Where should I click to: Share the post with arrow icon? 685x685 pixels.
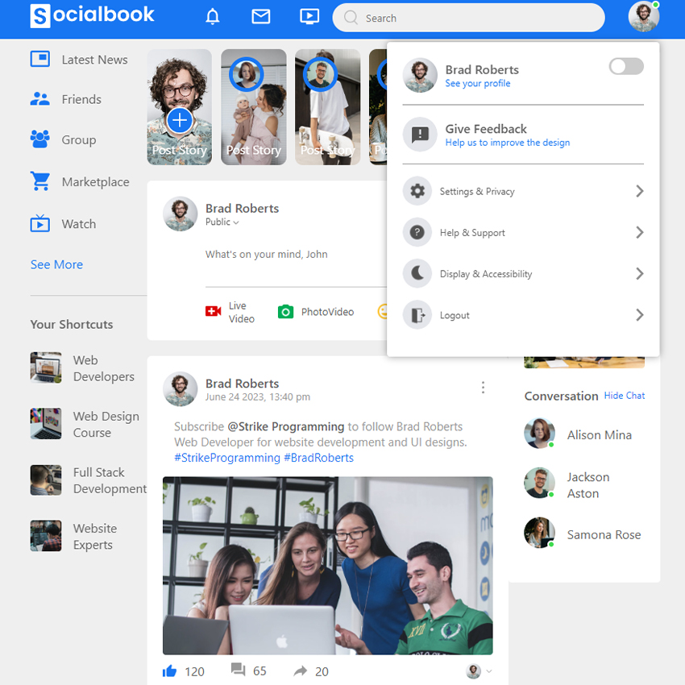point(300,670)
